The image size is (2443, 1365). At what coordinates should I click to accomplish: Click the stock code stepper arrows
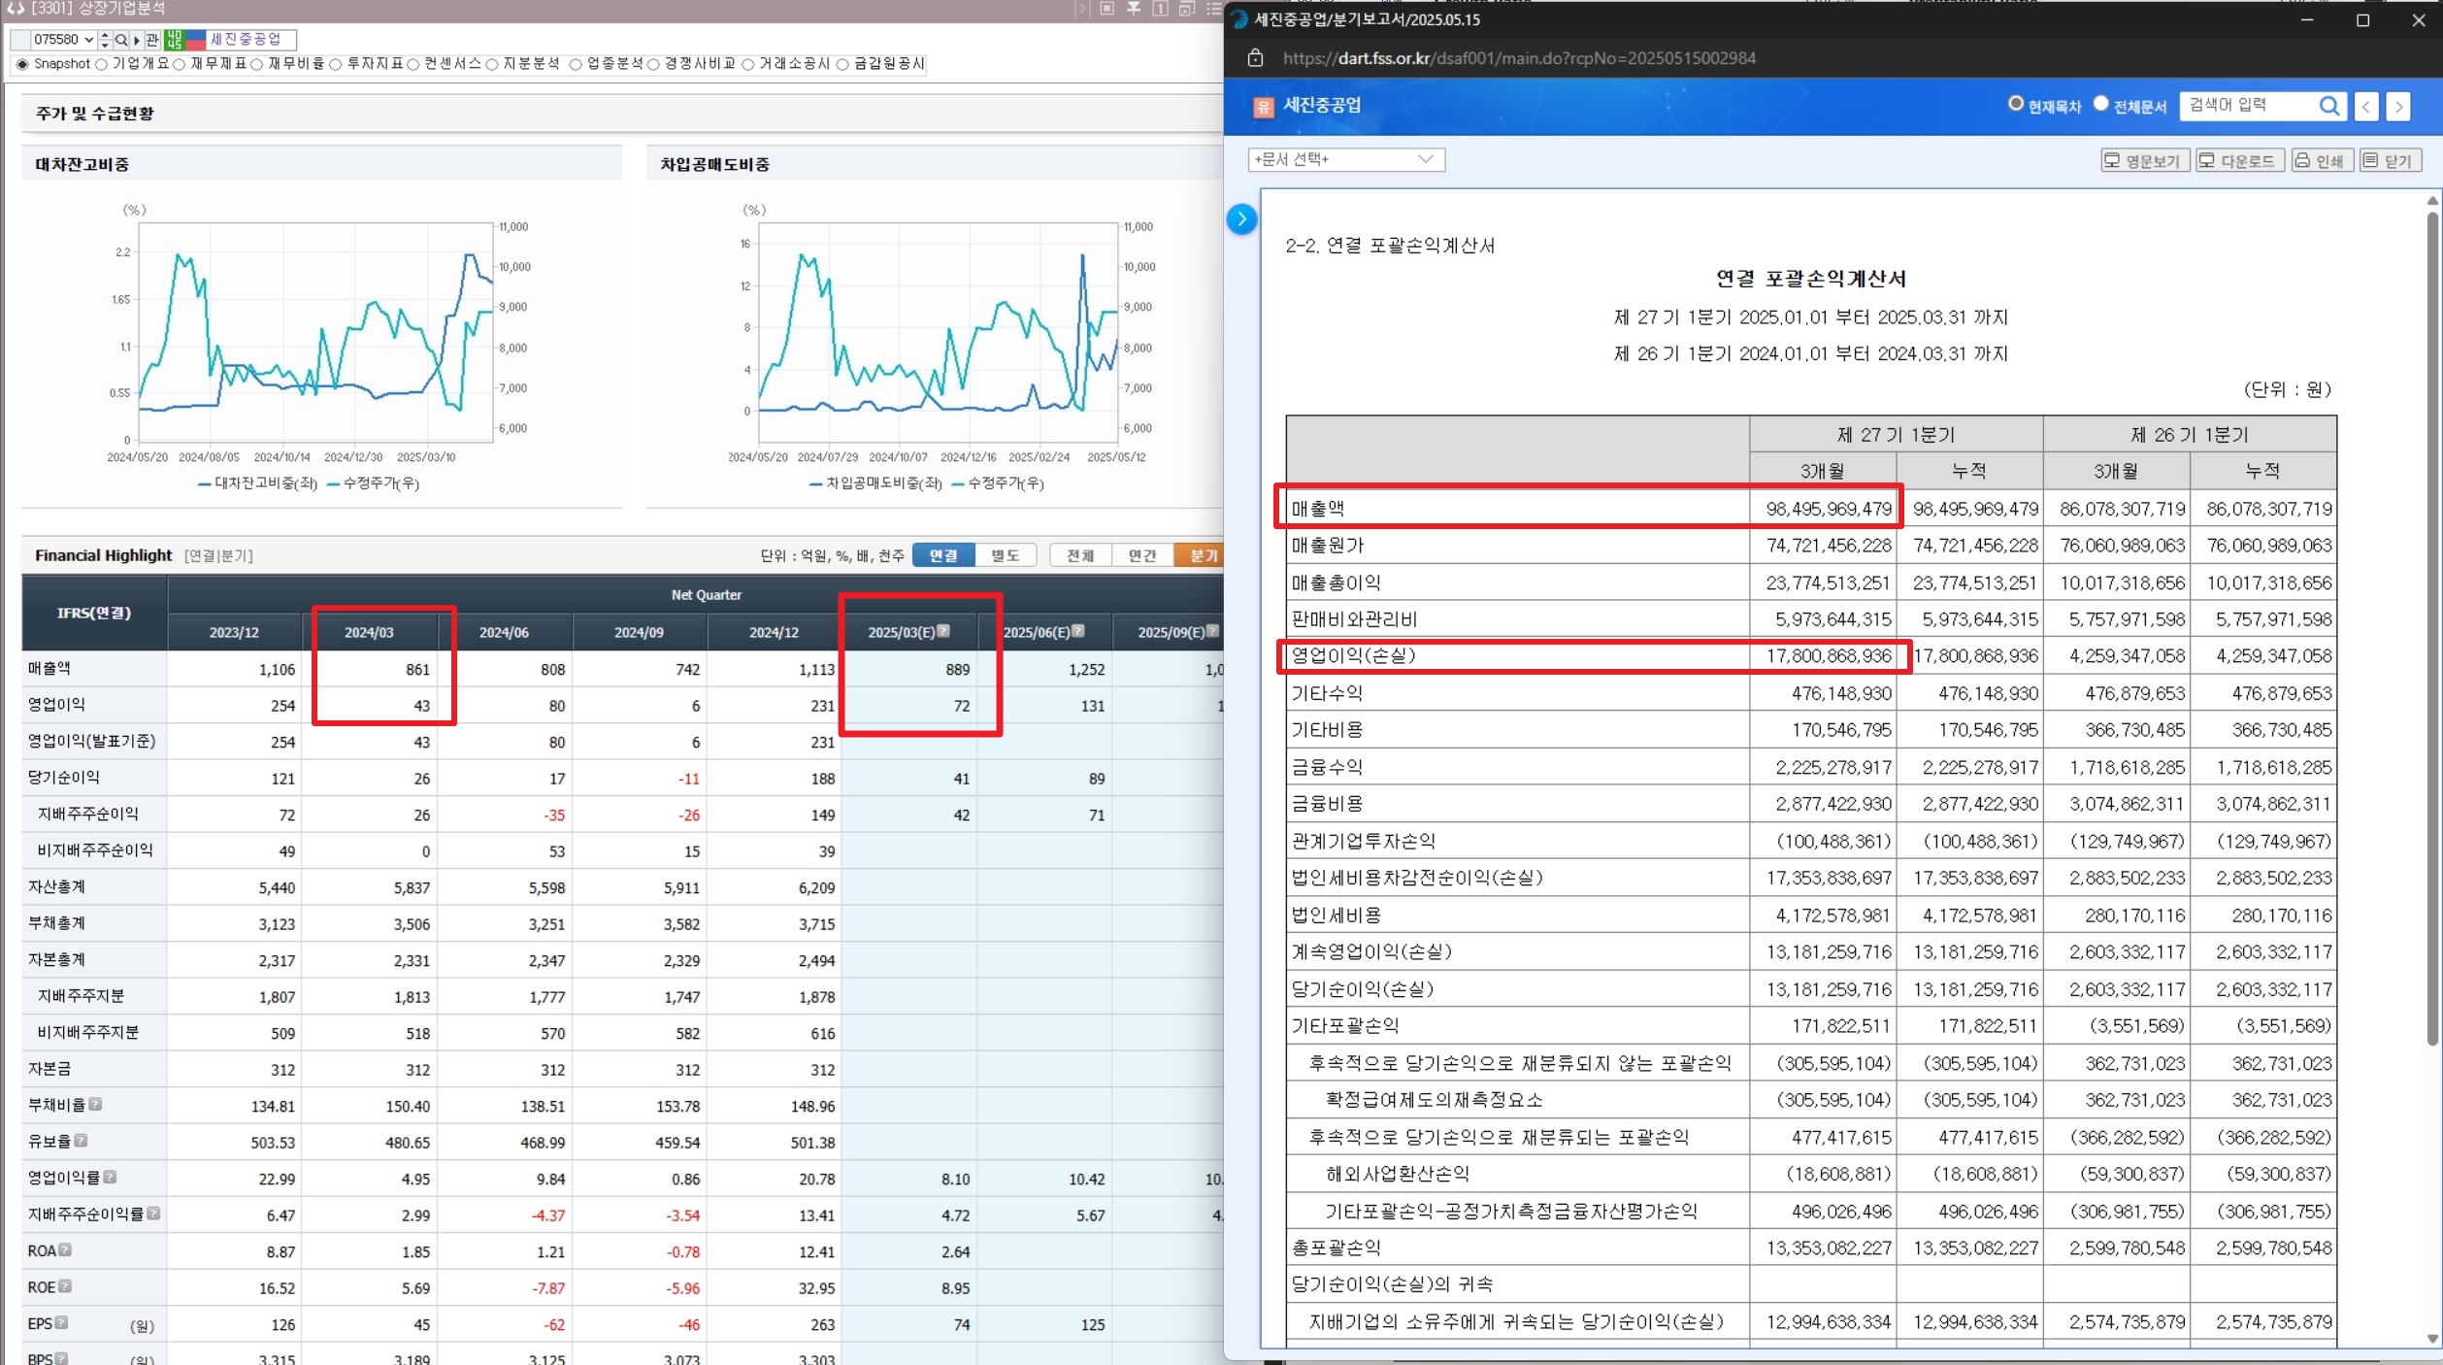pyautogui.click(x=105, y=40)
